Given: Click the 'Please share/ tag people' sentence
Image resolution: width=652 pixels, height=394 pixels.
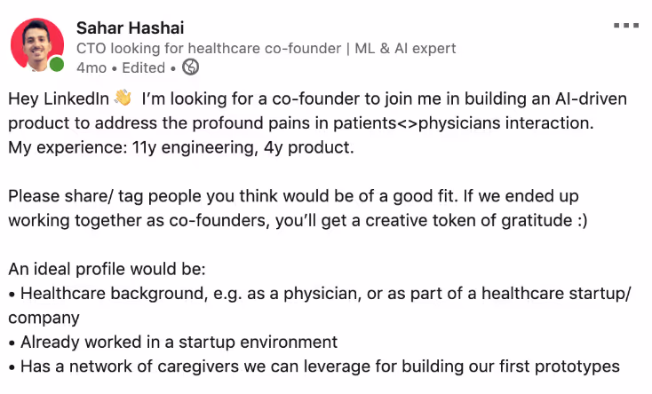Looking at the screenshot, I should point(233,196).
